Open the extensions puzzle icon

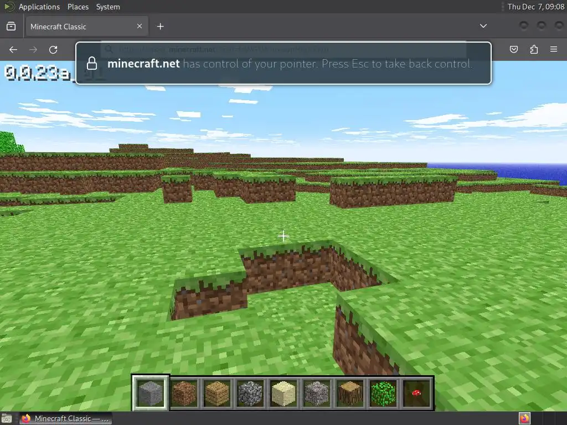[534, 49]
